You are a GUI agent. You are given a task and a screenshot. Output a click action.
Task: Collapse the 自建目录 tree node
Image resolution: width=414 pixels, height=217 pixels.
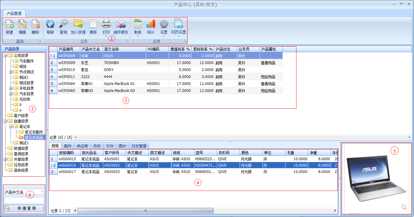[x=5, y=121]
